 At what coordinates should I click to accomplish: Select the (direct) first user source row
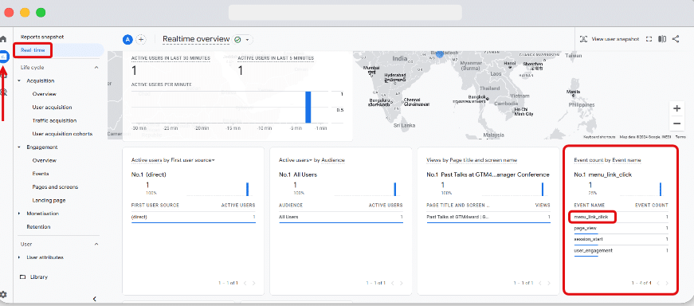pos(194,218)
